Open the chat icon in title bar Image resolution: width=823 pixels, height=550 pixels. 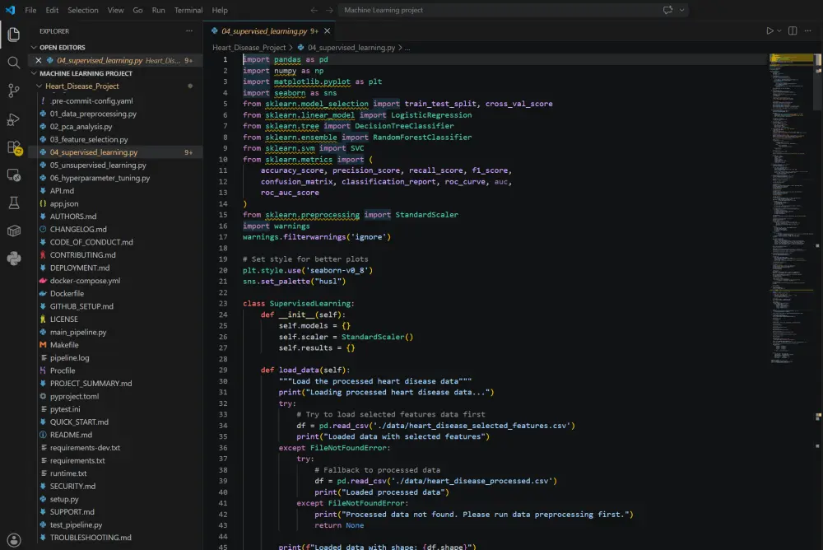[x=667, y=10]
